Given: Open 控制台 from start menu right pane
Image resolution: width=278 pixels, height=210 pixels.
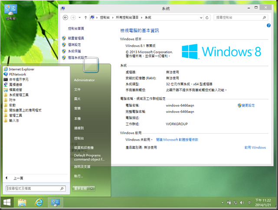Looking at the screenshot, I should pos(79,138).
